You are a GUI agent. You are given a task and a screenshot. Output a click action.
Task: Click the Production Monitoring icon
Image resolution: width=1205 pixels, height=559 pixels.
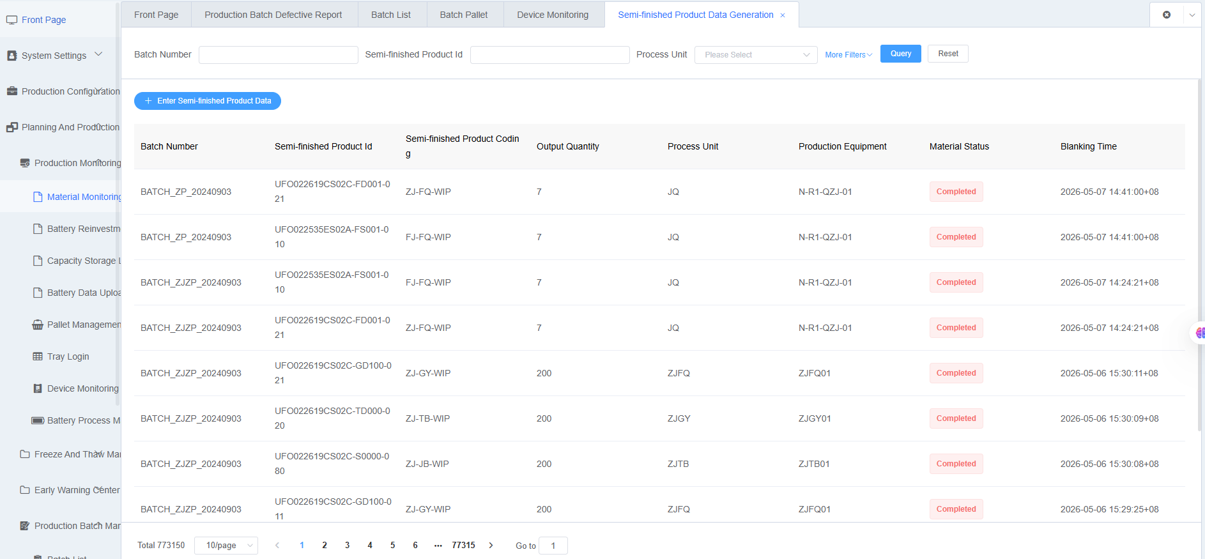(x=25, y=163)
